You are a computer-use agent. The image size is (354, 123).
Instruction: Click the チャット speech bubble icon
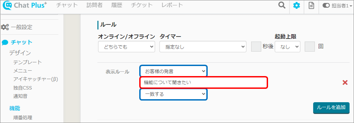click(5, 42)
